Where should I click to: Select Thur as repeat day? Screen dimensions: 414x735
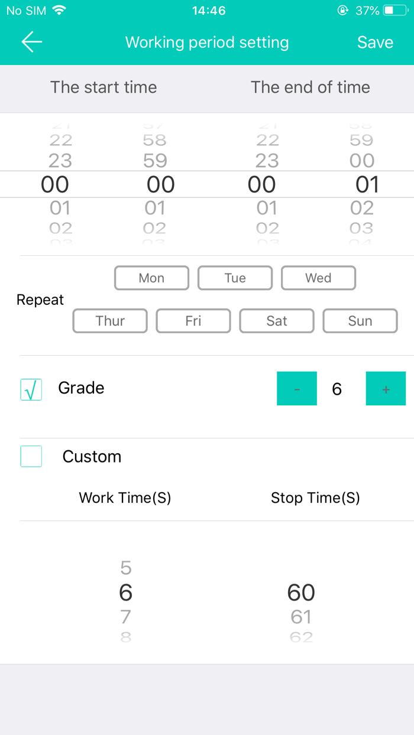(x=110, y=321)
